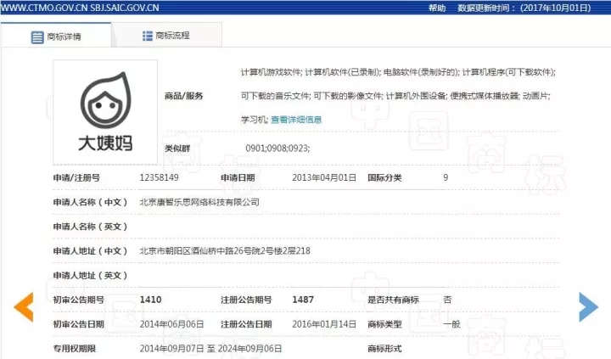Open the 大姨妈 trademark logo image
Image resolution: width=611 pixels, height=359 pixels.
[x=105, y=108]
